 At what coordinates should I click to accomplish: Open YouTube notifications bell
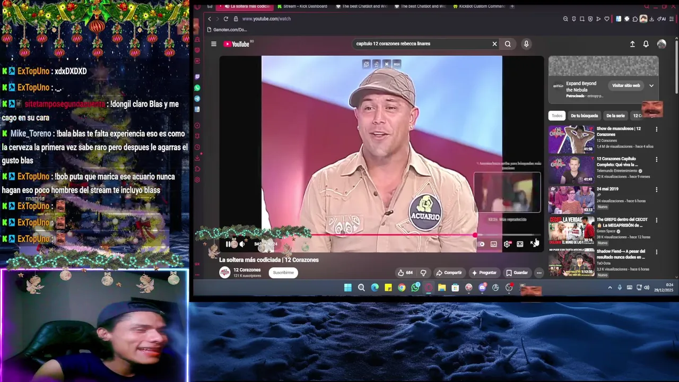(x=646, y=44)
